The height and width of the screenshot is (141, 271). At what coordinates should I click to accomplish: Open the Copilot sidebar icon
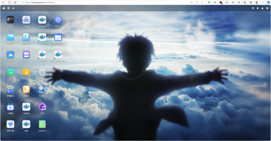click(x=268, y=2)
